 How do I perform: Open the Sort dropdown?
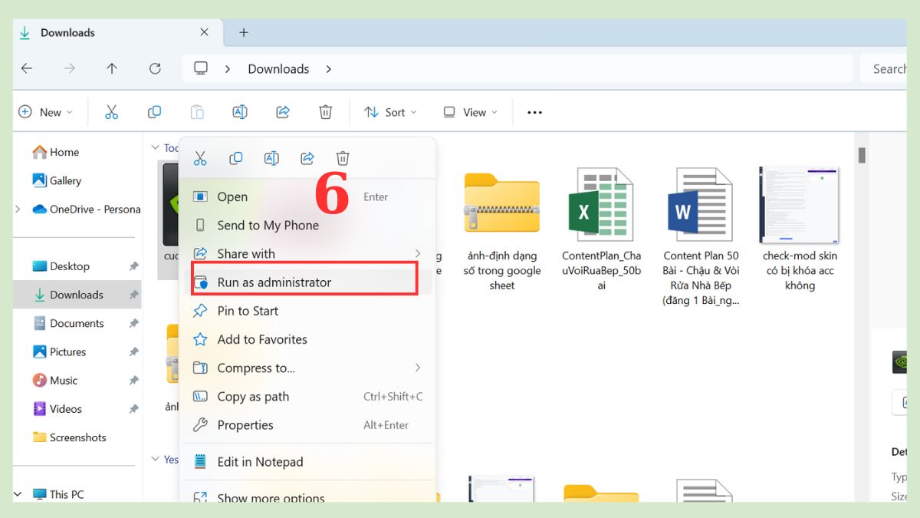click(x=390, y=112)
